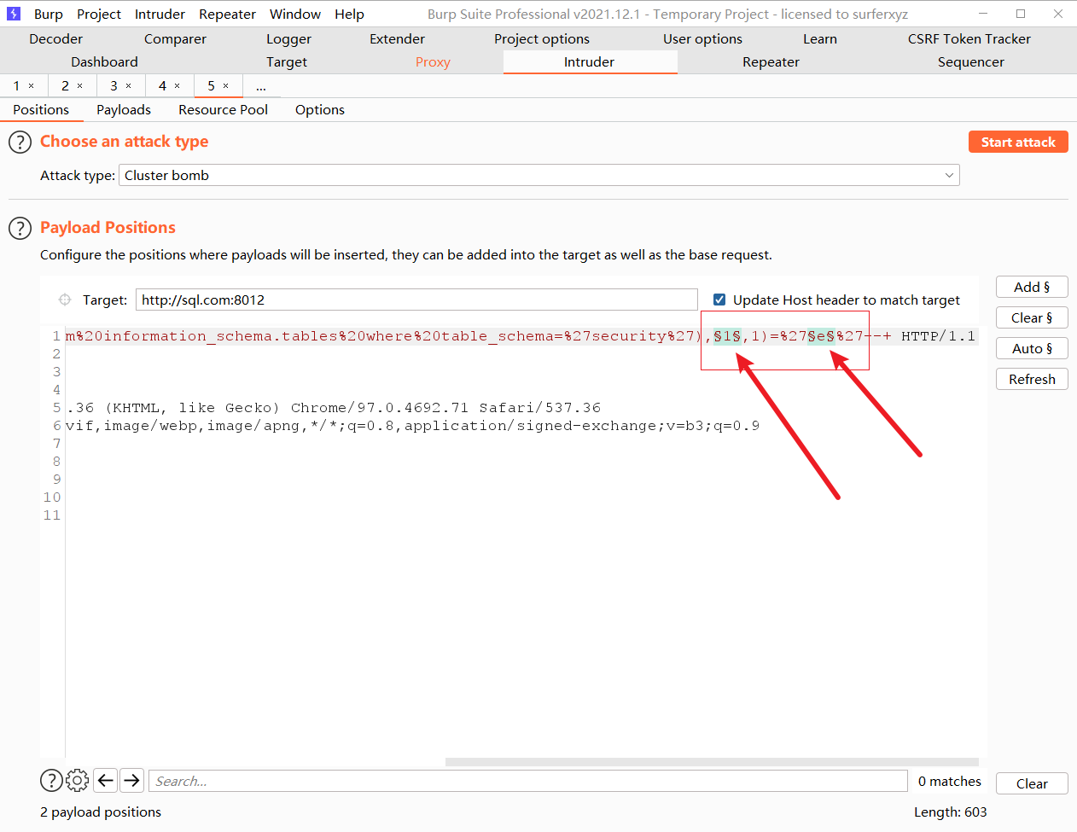Viewport: 1077px width, 832px height.
Task: Close Intruder tab 4
Action: [x=178, y=86]
